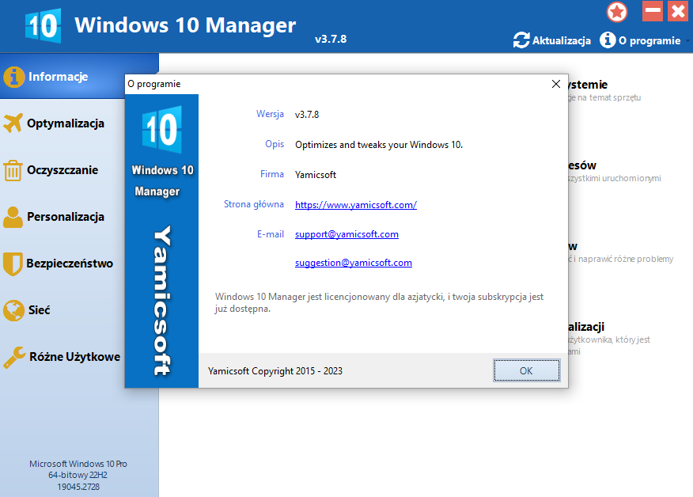Click the v3.7.8 text in header
This screenshot has height=497, width=693.
click(x=331, y=39)
